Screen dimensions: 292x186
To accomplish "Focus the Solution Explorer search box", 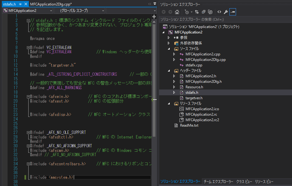I will pos(225,19).
